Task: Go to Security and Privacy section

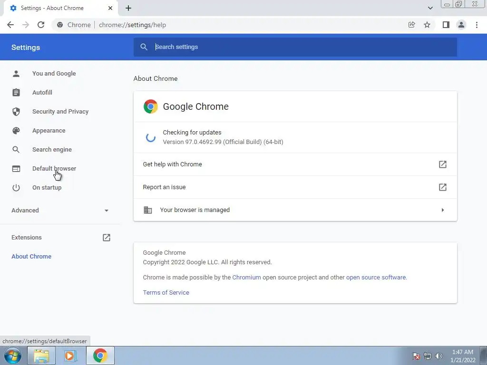Action: [60, 111]
